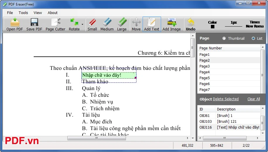The image size is (268, 152).
Task: Select Page2 in page list
Action: click(229, 60)
